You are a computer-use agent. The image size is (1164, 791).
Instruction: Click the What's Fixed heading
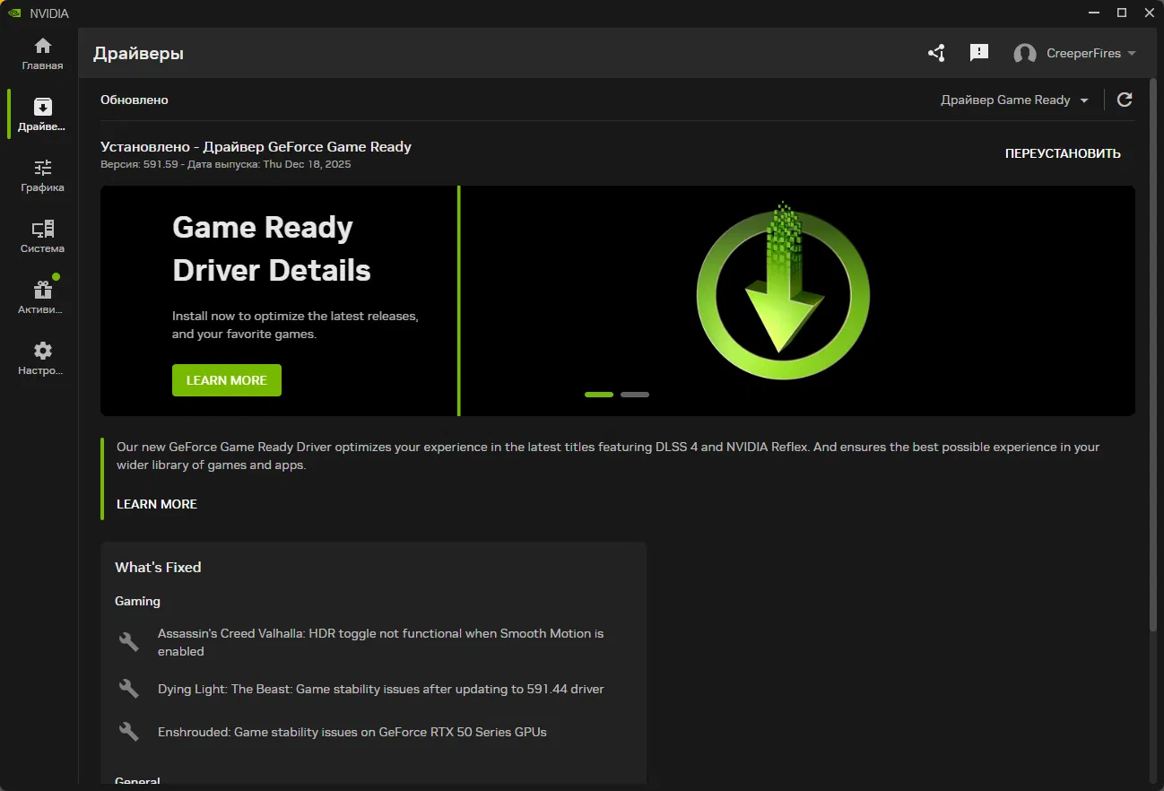tap(158, 567)
